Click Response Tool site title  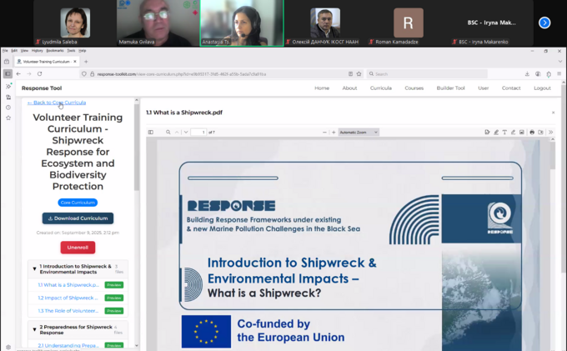[x=42, y=88]
